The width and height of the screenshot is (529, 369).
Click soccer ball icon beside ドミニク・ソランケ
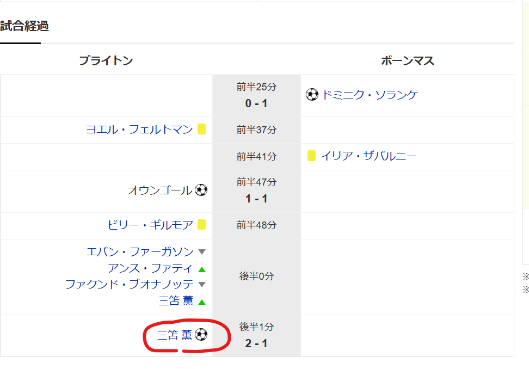tap(312, 95)
